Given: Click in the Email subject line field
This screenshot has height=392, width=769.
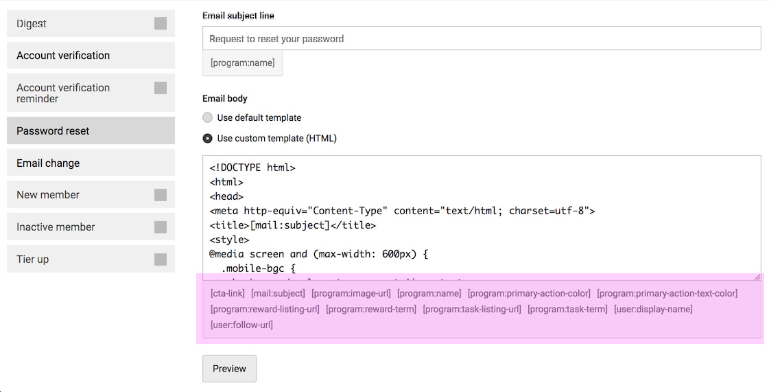Looking at the screenshot, I should [x=482, y=38].
